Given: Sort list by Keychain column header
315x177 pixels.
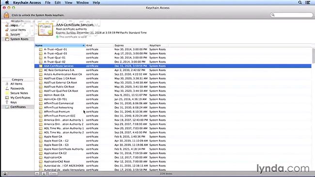Looking at the screenshot, I should 158,45.
